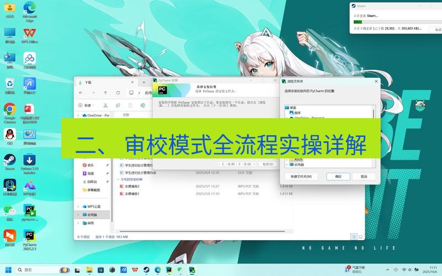Select 桌面 in browse folder tree

[291, 108]
